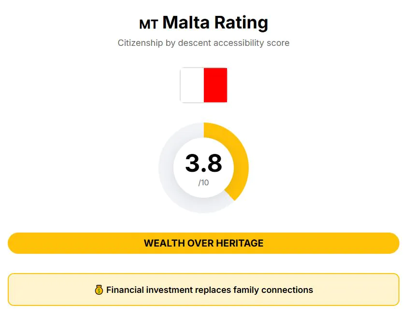412x317 pixels.
Task: Click the Financial investment note text
Action: [x=210, y=290]
